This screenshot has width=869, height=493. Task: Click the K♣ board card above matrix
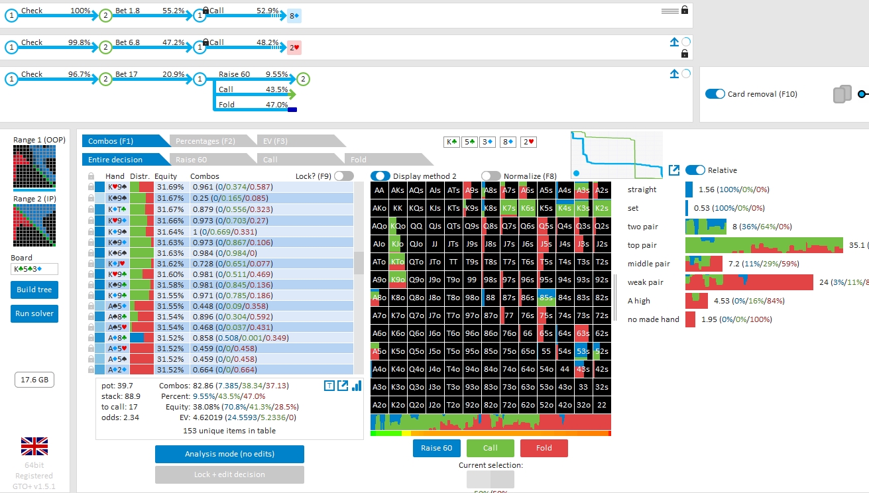pyautogui.click(x=451, y=142)
